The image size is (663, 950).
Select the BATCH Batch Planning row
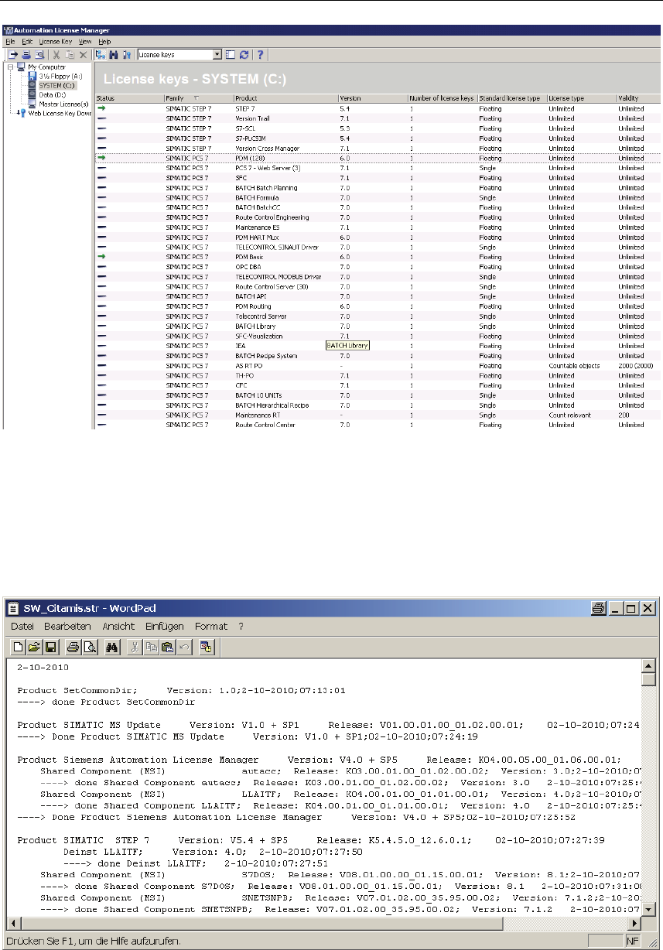[x=378, y=188]
